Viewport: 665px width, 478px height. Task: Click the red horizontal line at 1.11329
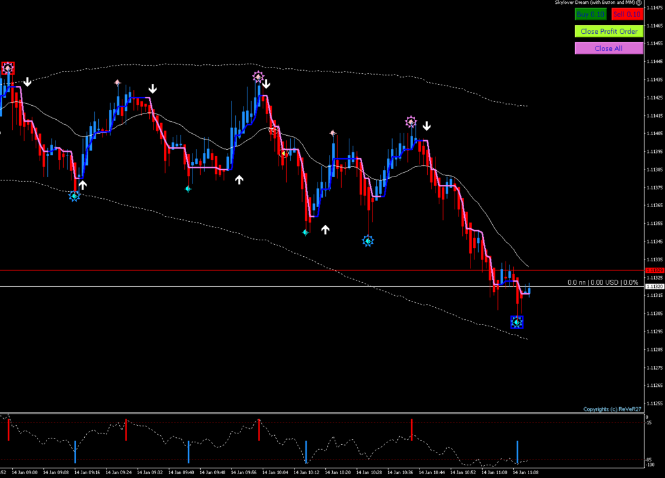tap(323, 270)
